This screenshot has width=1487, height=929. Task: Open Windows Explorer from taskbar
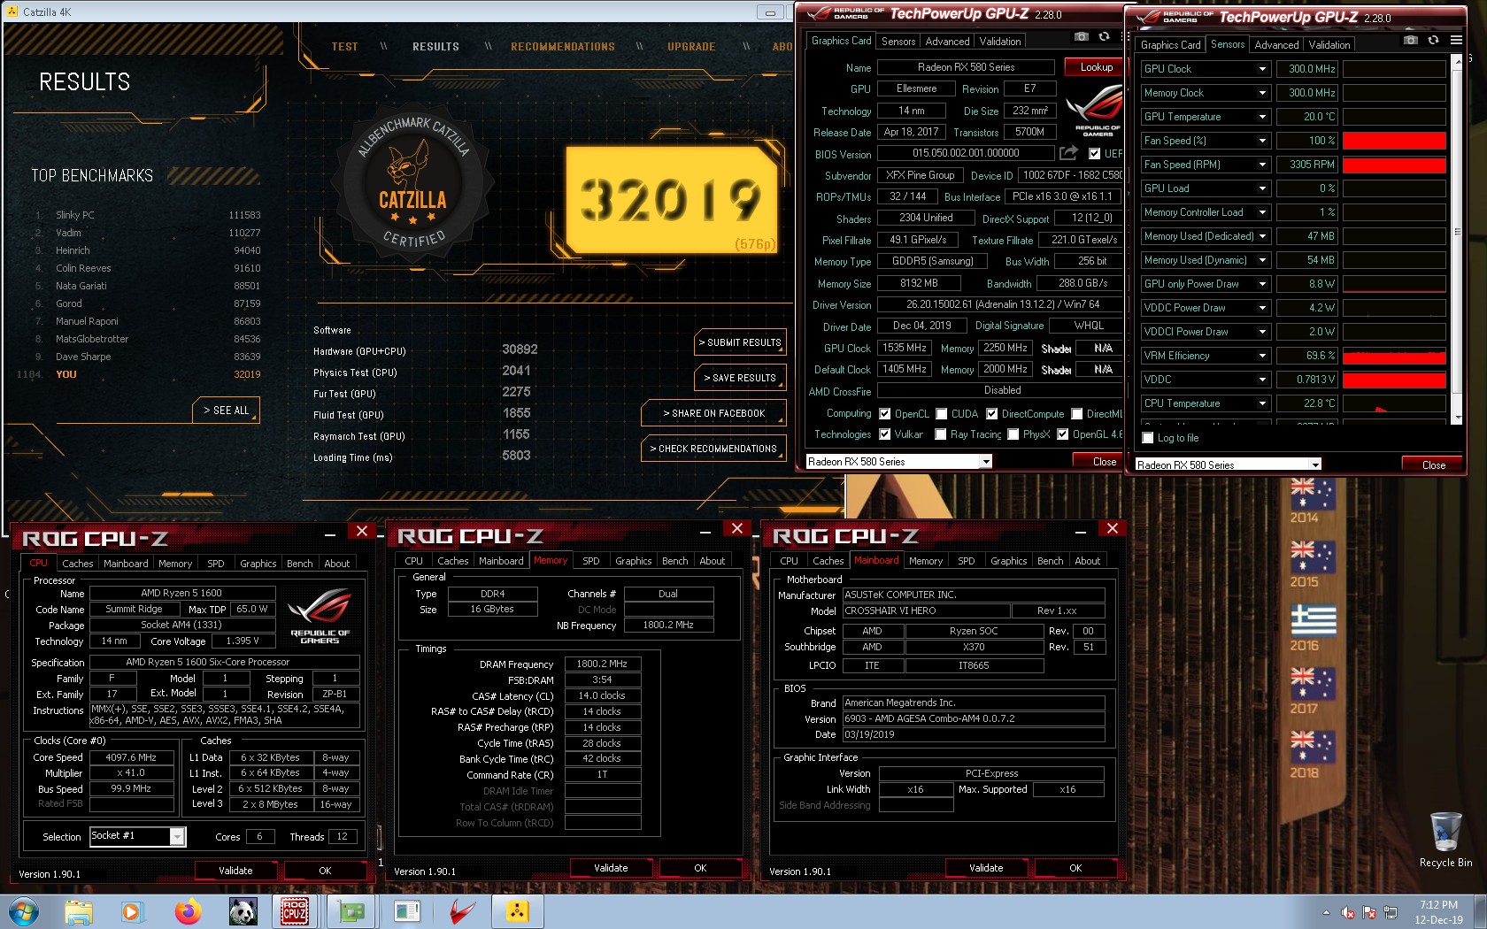tap(79, 911)
